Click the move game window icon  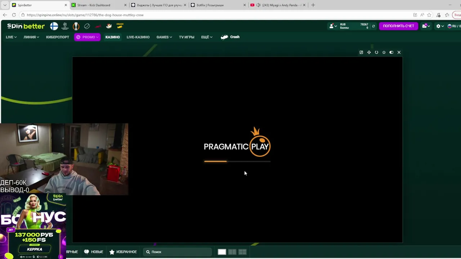click(369, 53)
